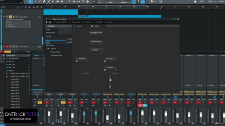Screen dimensions: 225x126
Task: Click the marker track flag icon
Action: [x=22, y=7]
